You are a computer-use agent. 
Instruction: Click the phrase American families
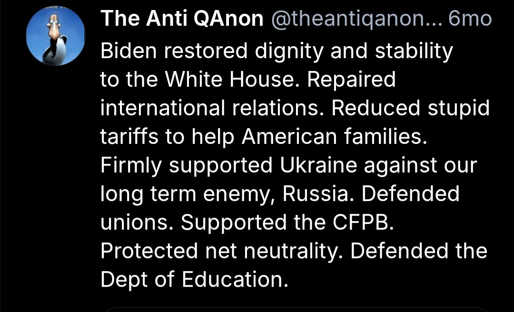(332, 137)
